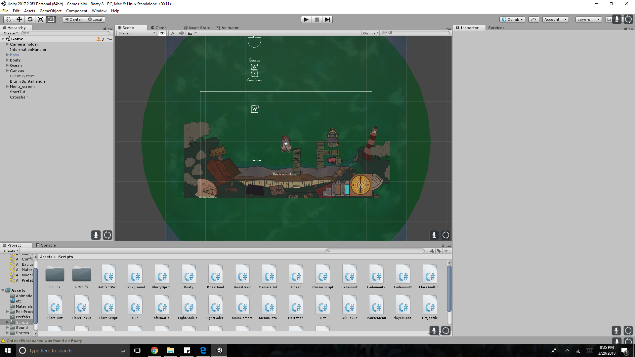Open the Shaded draw mode dropdown

coord(136,33)
